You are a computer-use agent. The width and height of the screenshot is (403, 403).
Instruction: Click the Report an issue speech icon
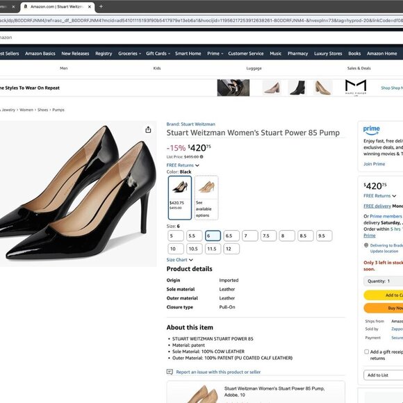pos(170,372)
